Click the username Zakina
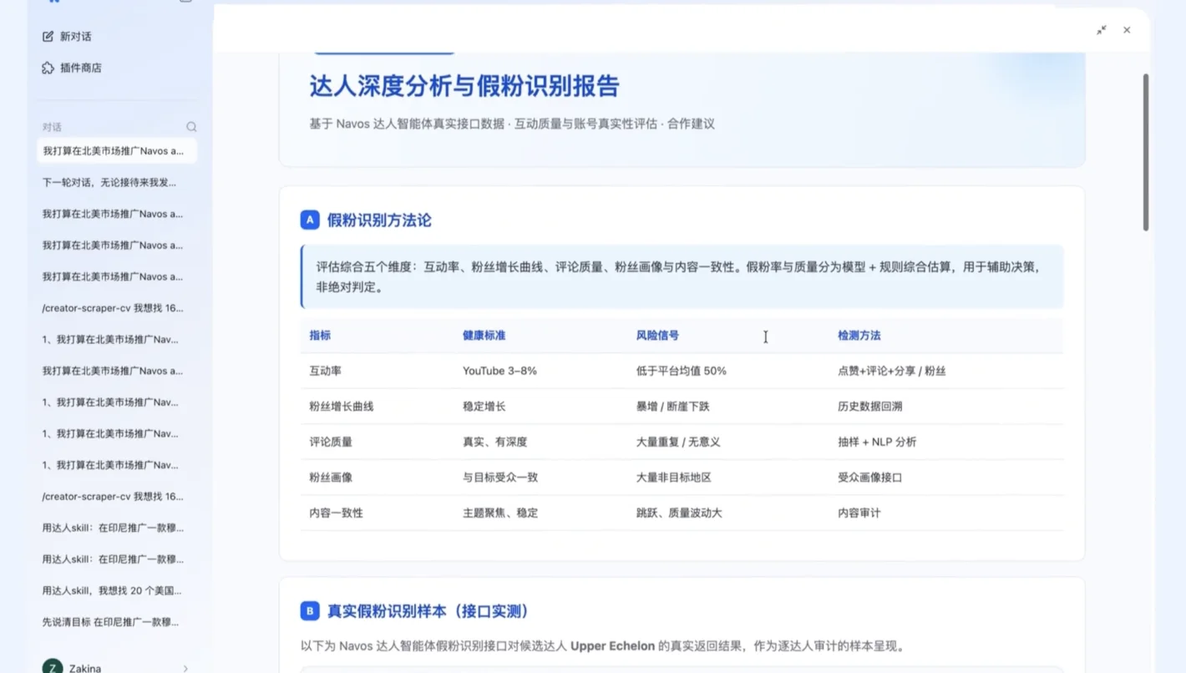Image resolution: width=1186 pixels, height=673 pixels. click(85, 668)
